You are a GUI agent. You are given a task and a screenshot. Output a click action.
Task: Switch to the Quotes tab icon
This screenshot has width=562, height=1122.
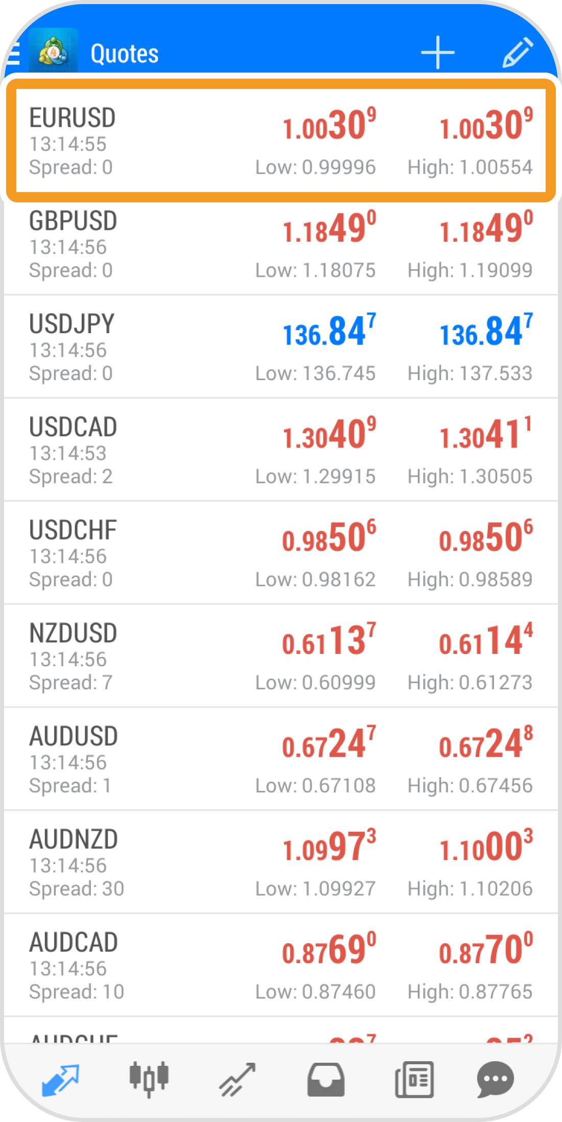[60, 1080]
